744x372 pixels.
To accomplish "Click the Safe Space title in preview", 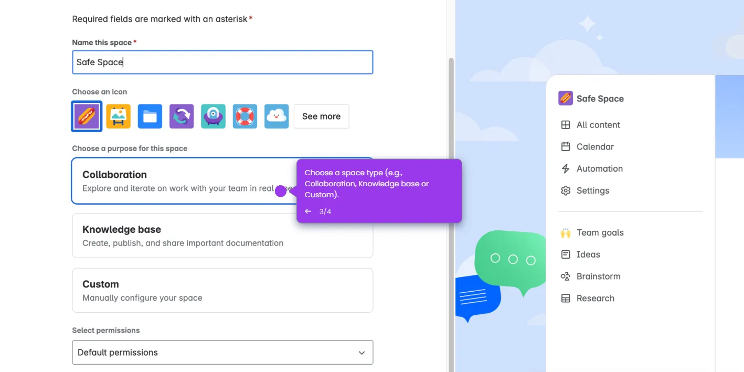I will [x=600, y=99].
